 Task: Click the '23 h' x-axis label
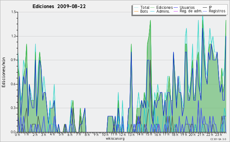[x=219, y=135]
